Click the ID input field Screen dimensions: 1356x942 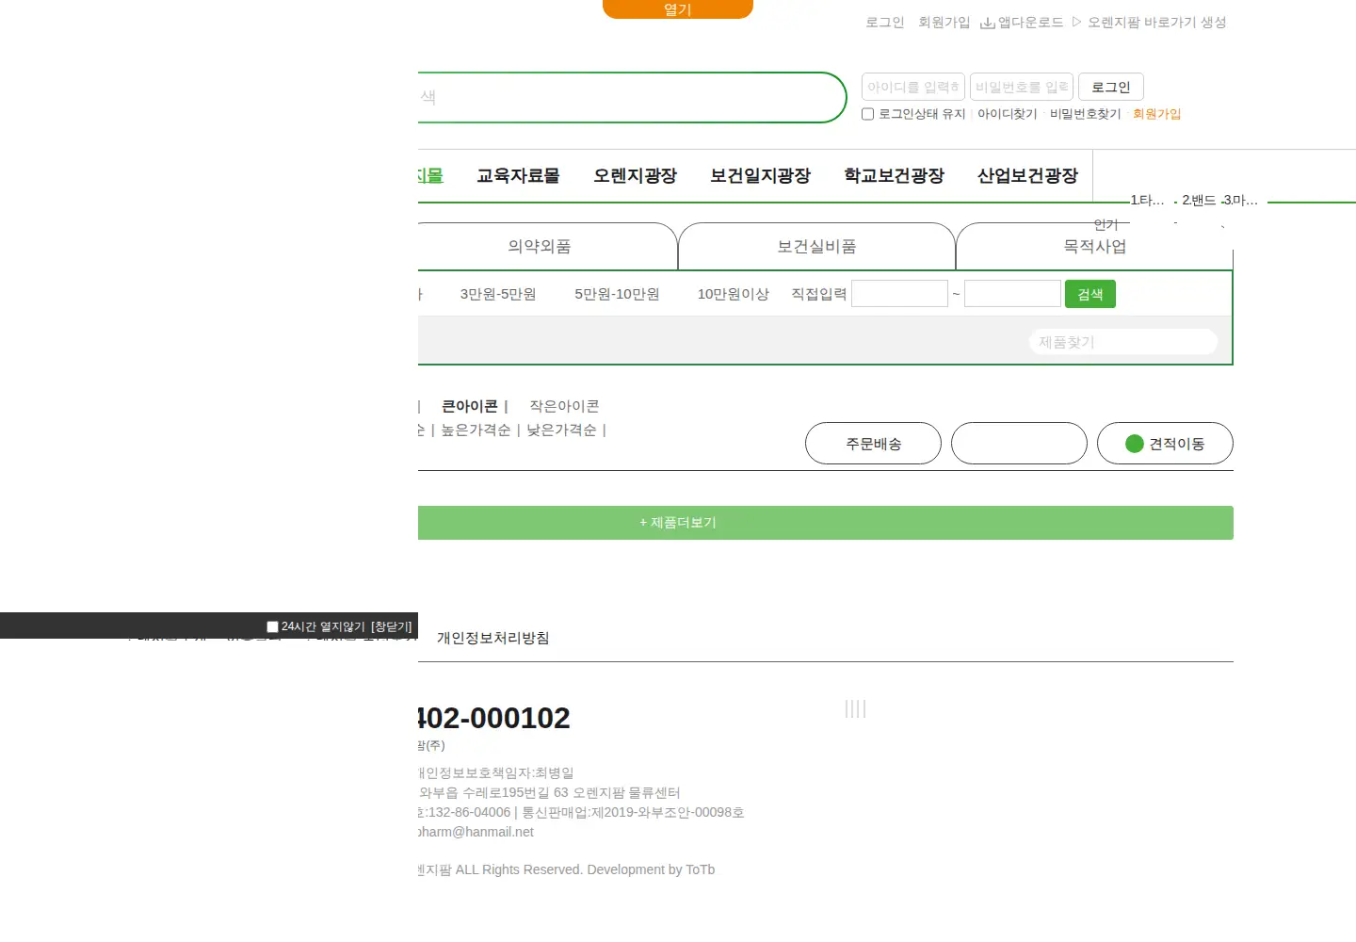[913, 87]
